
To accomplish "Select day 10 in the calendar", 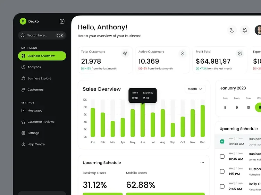I will [x=248, y=108].
